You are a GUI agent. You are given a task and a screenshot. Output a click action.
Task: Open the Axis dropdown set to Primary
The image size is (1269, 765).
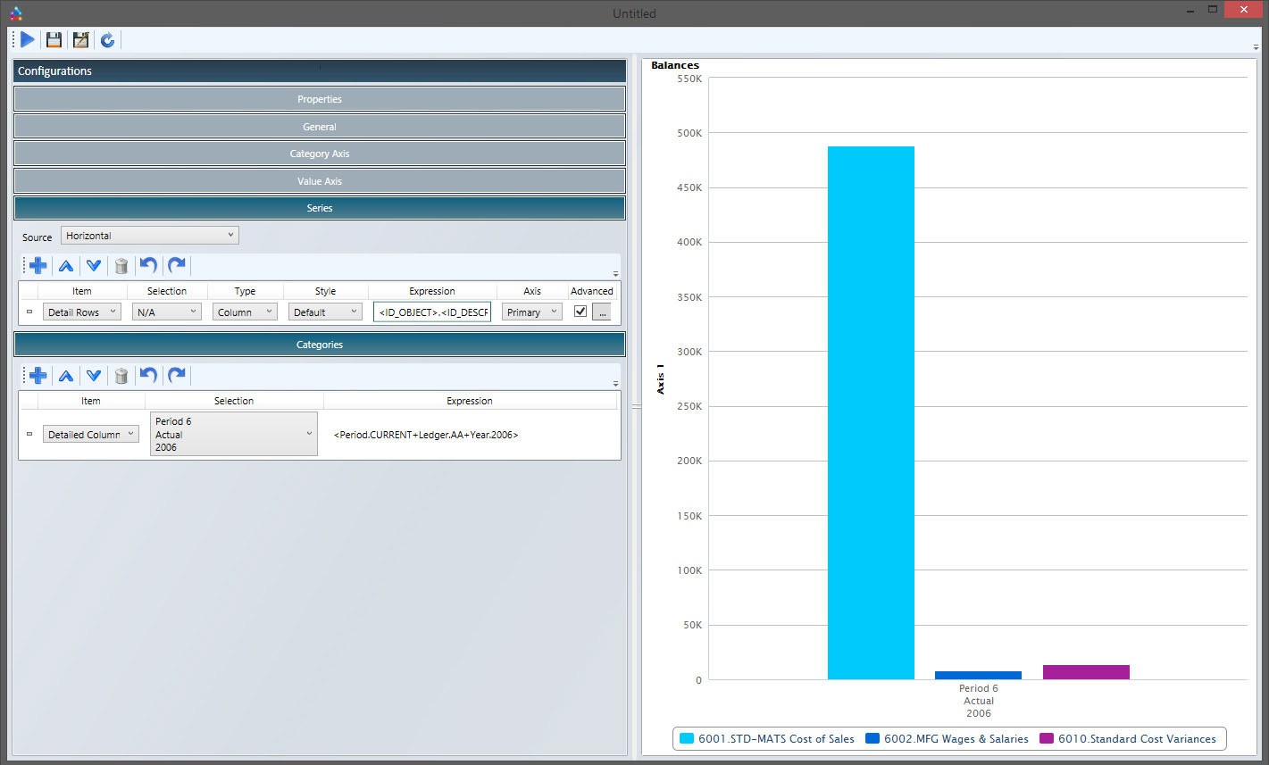click(x=531, y=312)
